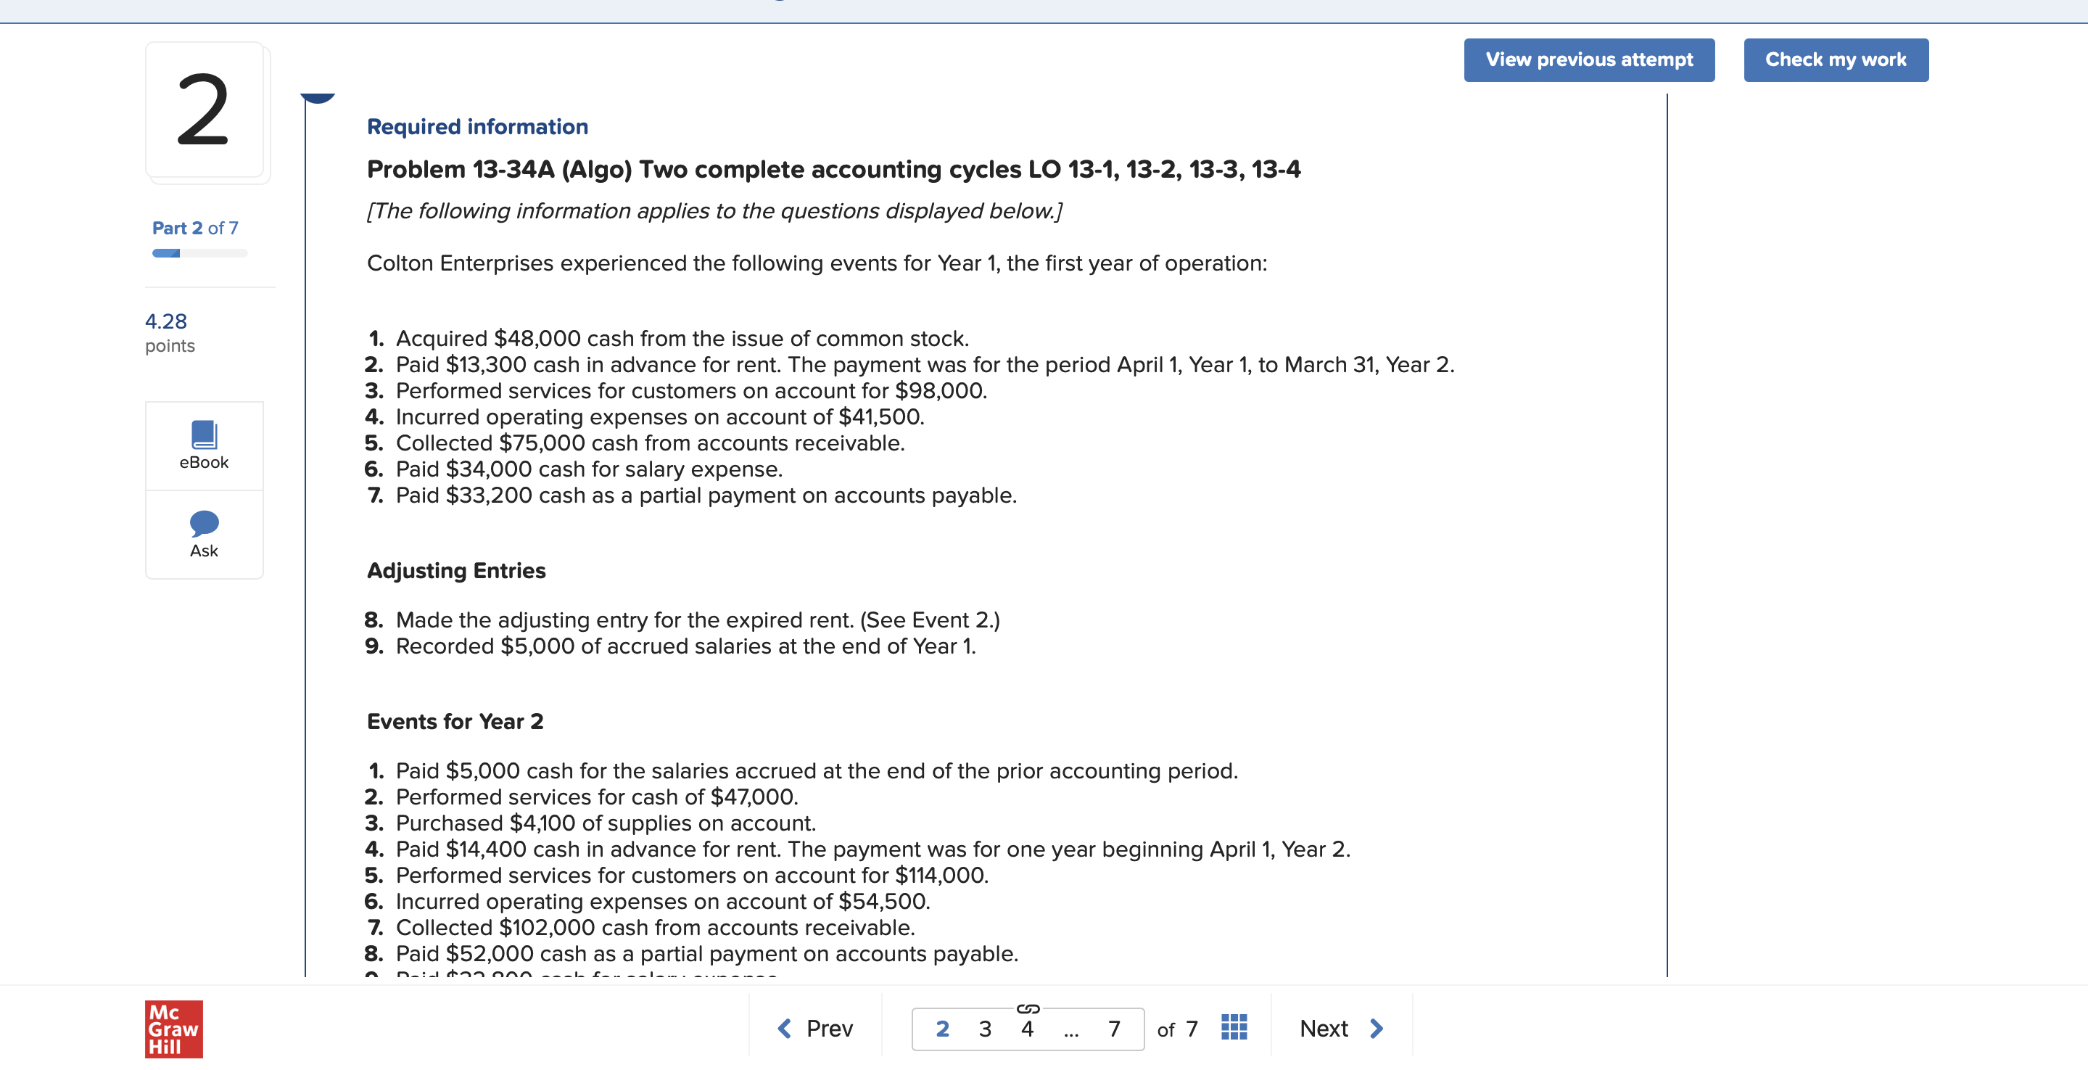2088x1070 pixels.
Task: Go to question 4 in pagination
Action: pos(1027,1029)
